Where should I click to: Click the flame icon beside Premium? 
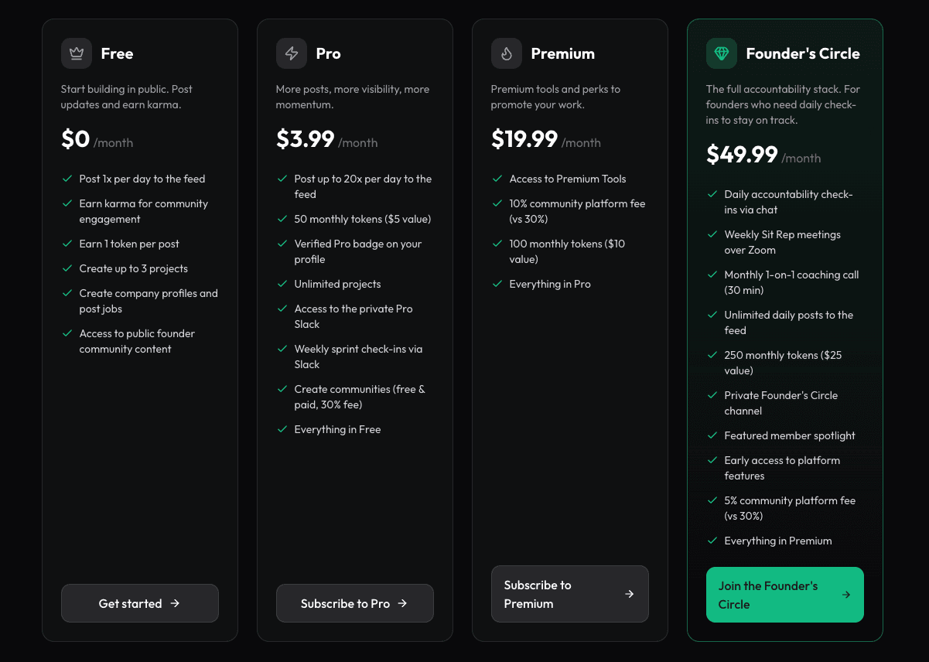coord(507,53)
